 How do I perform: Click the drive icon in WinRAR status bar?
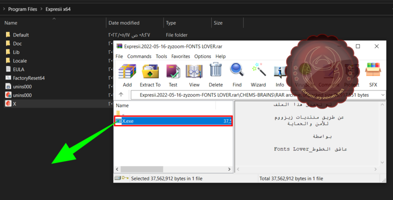118,178
